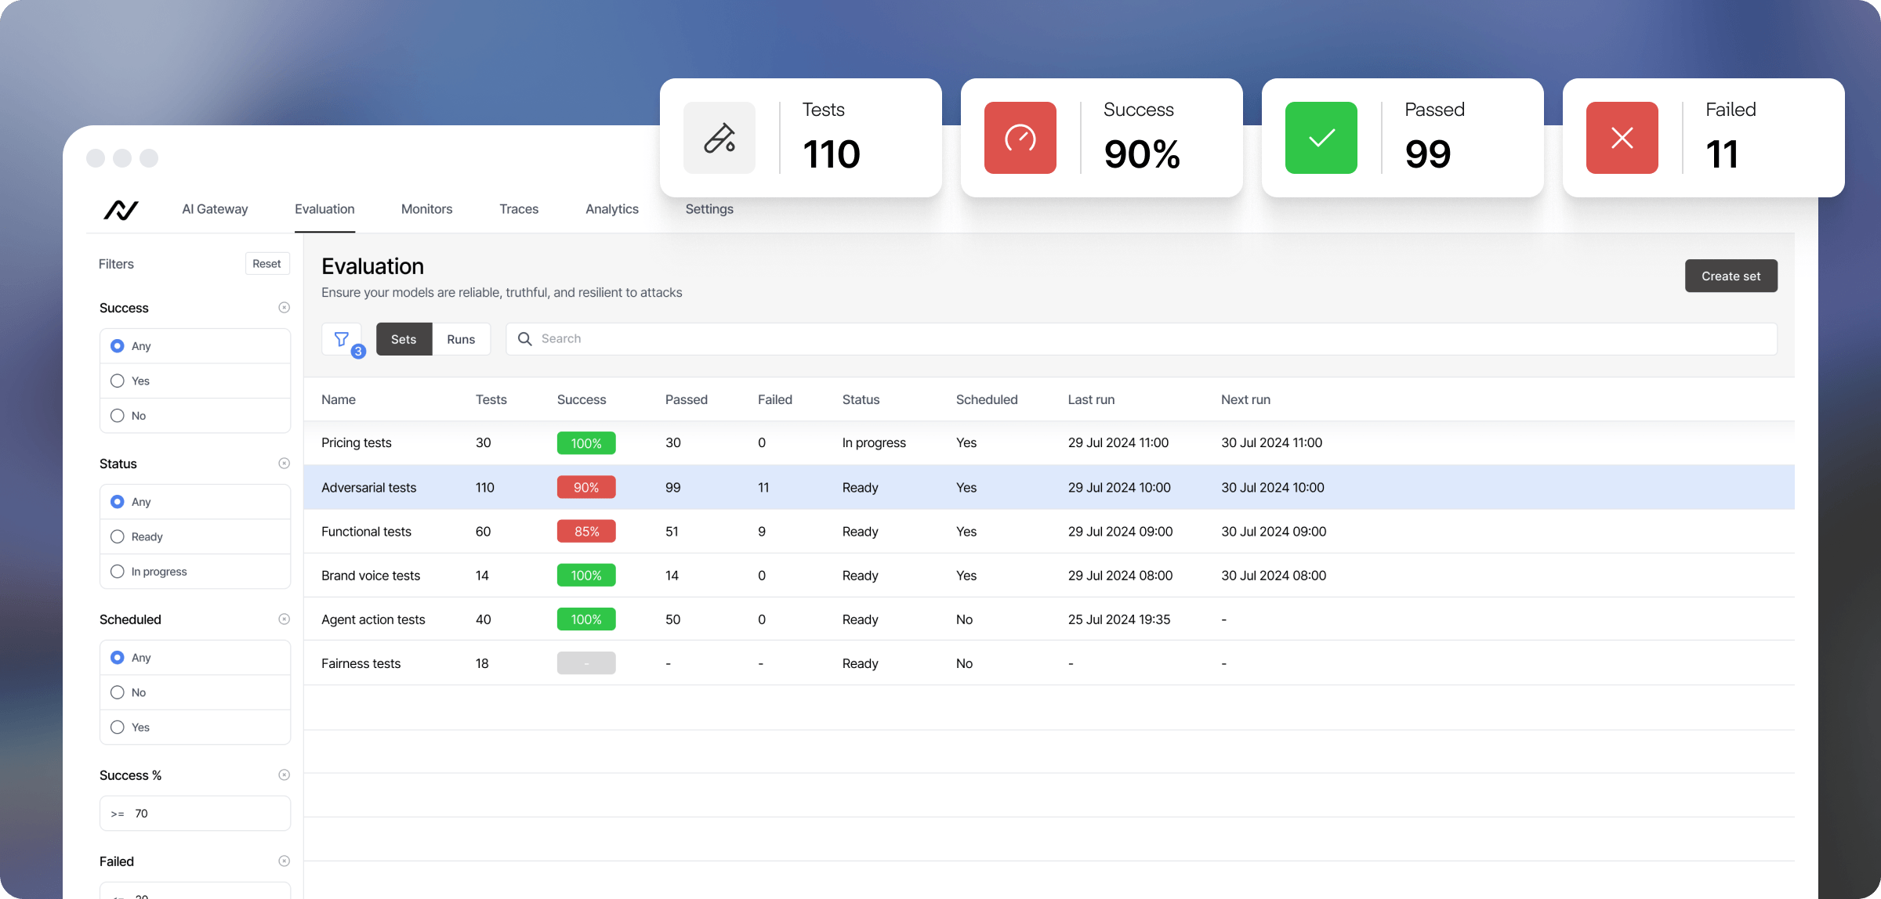The height and width of the screenshot is (899, 1881).
Task: Open the Evaluation tab
Action: point(324,209)
